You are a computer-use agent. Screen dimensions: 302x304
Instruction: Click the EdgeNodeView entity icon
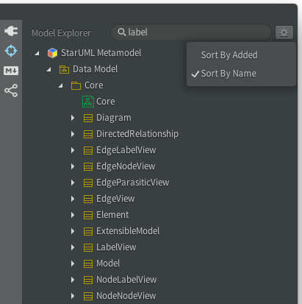88,166
